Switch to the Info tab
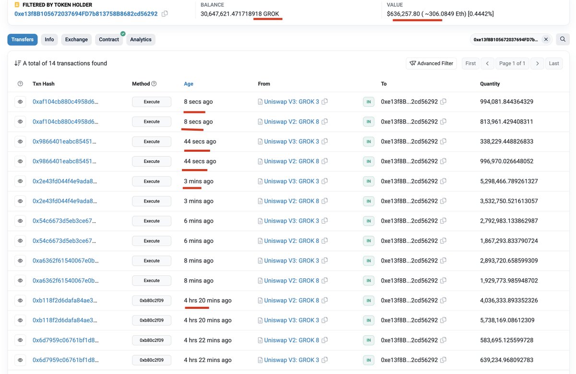The width and height of the screenshot is (576, 374). click(49, 40)
